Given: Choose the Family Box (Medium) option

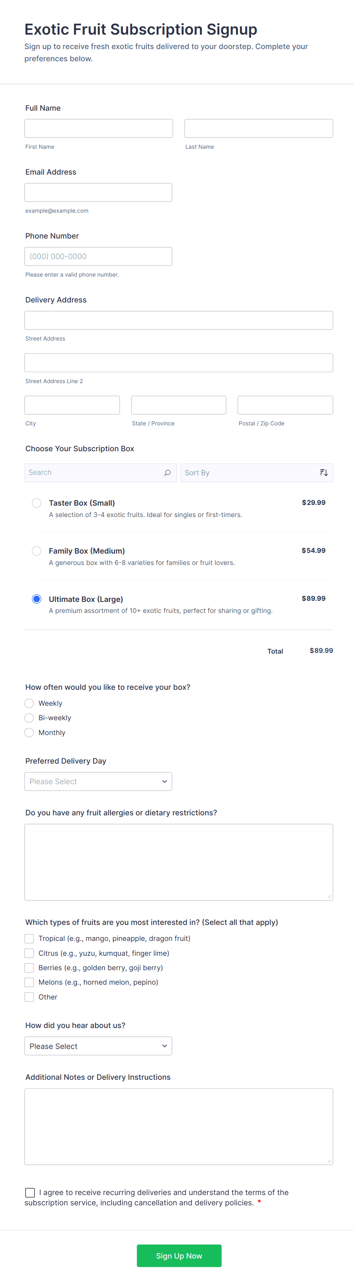Looking at the screenshot, I should [37, 551].
